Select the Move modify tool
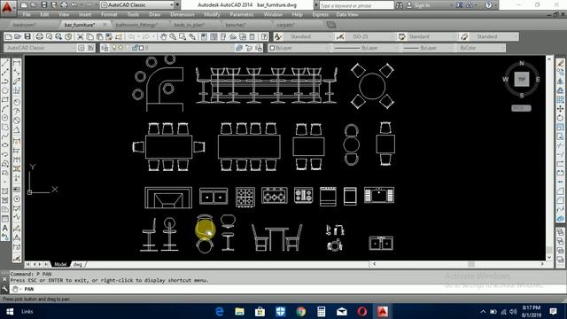The height and width of the screenshot is (319, 567). click(x=560, y=108)
